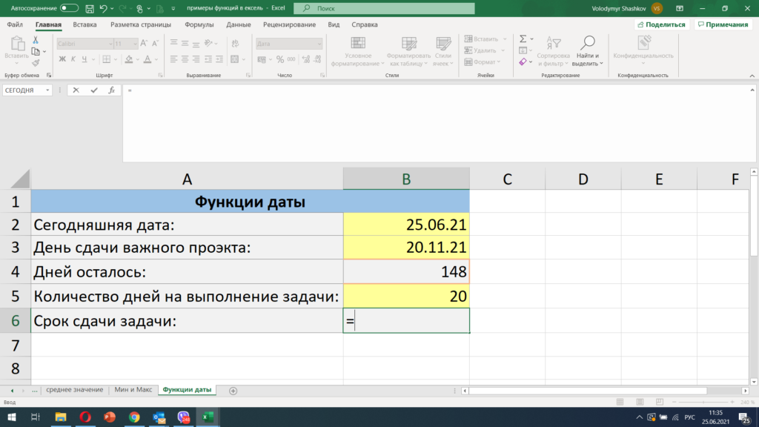Switch to Разметка страницы tab

[x=141, y=24]
